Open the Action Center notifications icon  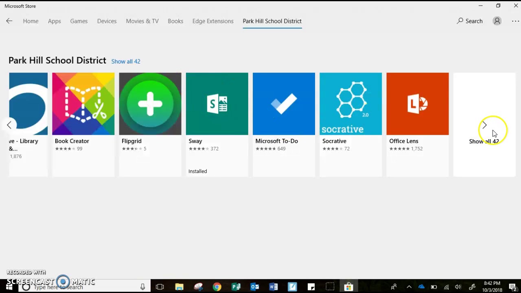(x=513, y=287)
